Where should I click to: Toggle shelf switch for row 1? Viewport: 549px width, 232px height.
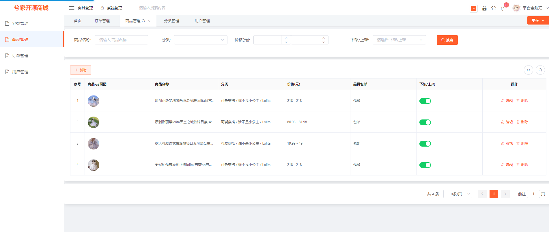pos(425,101)
